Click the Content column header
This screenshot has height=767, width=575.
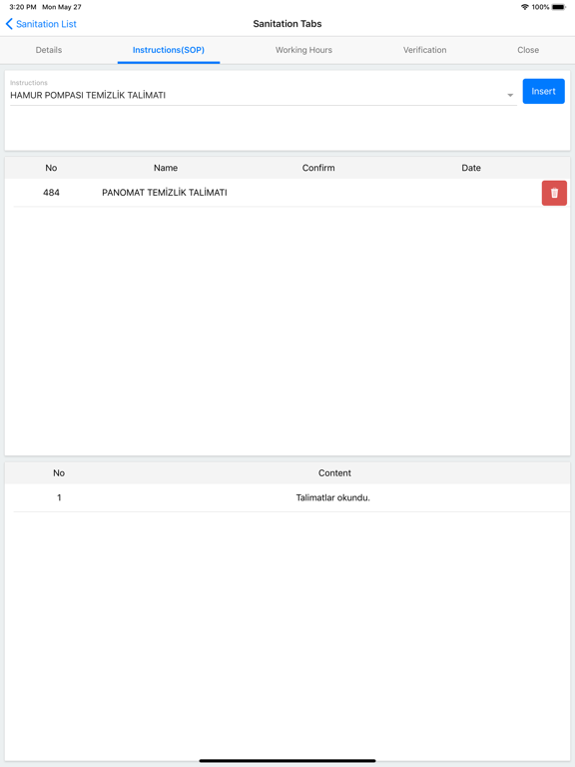(334, 473)
